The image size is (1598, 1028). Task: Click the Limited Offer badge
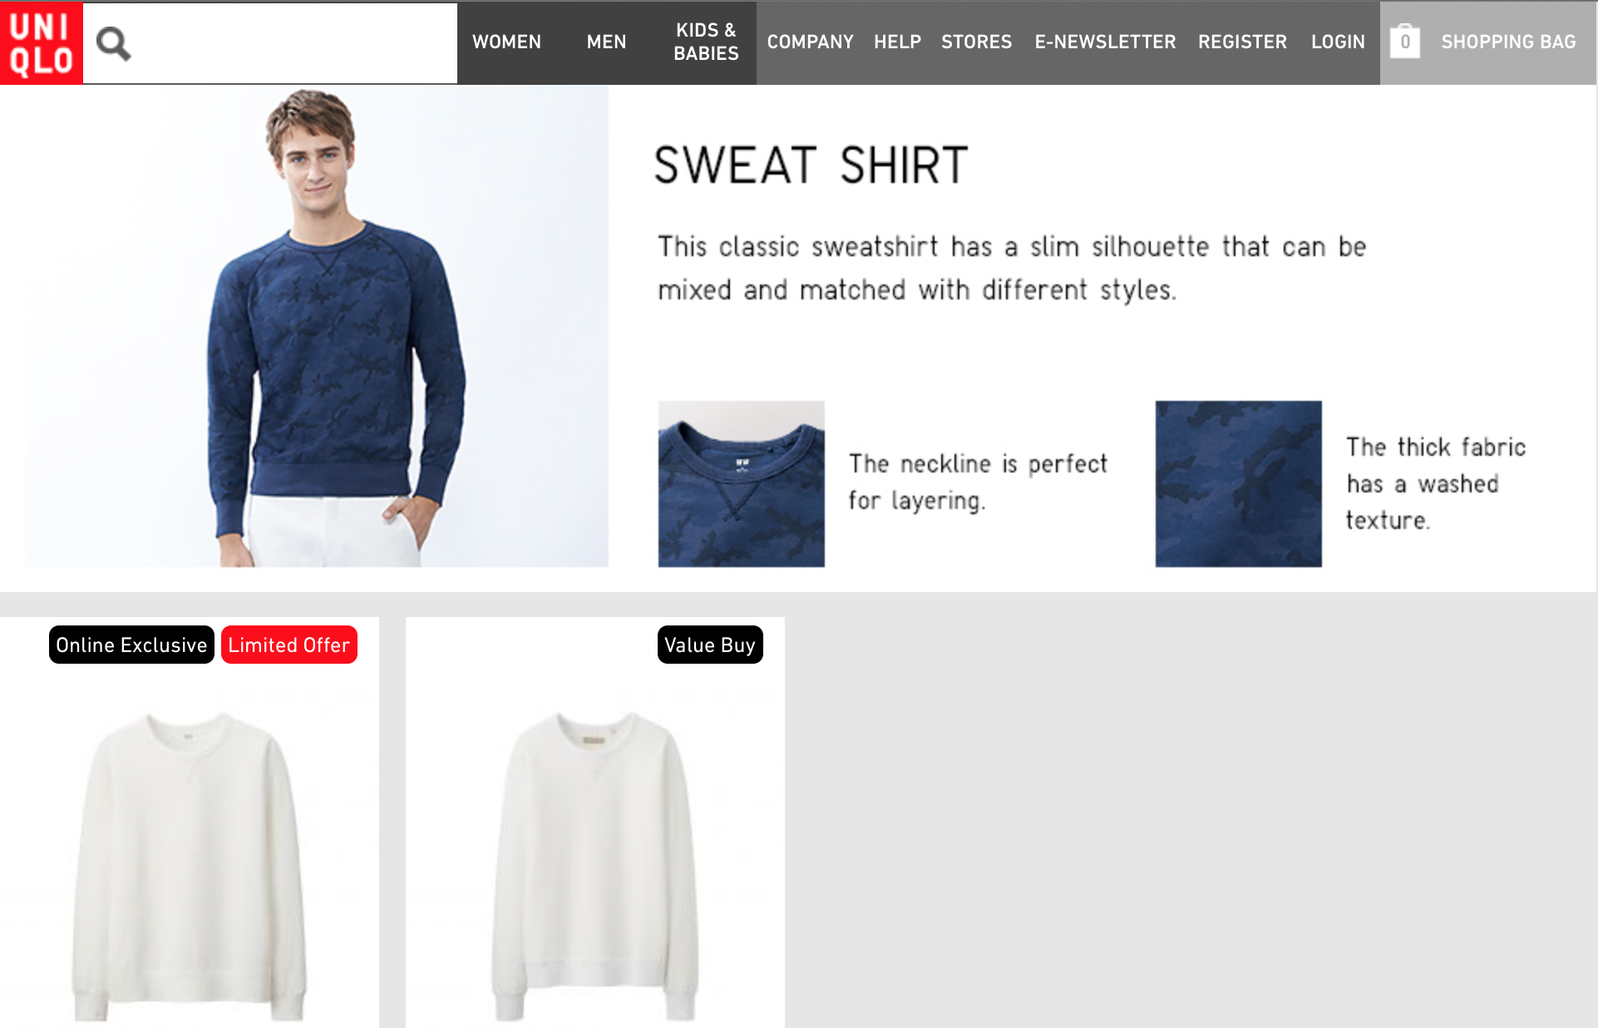click(289, 645)
